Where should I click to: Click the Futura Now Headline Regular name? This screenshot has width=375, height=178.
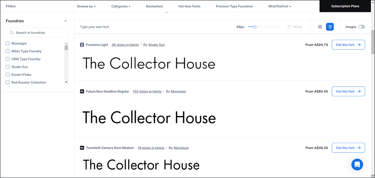107,91
